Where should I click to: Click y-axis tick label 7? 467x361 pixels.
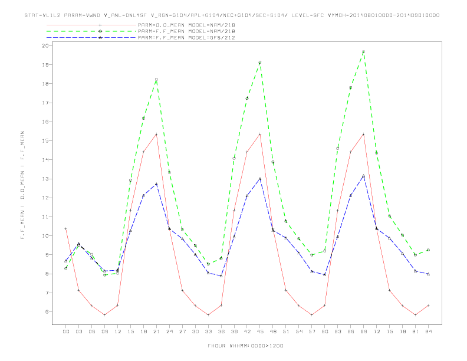pos(47,293)
